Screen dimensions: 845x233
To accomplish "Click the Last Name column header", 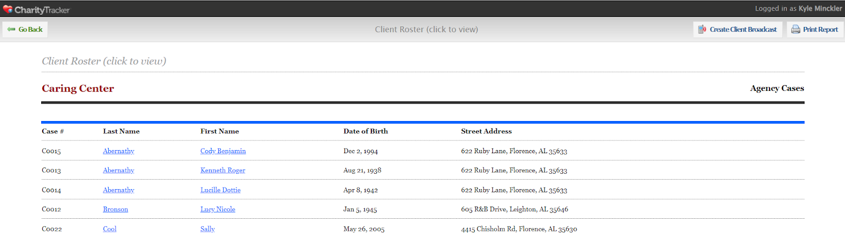I will [121, 131].
